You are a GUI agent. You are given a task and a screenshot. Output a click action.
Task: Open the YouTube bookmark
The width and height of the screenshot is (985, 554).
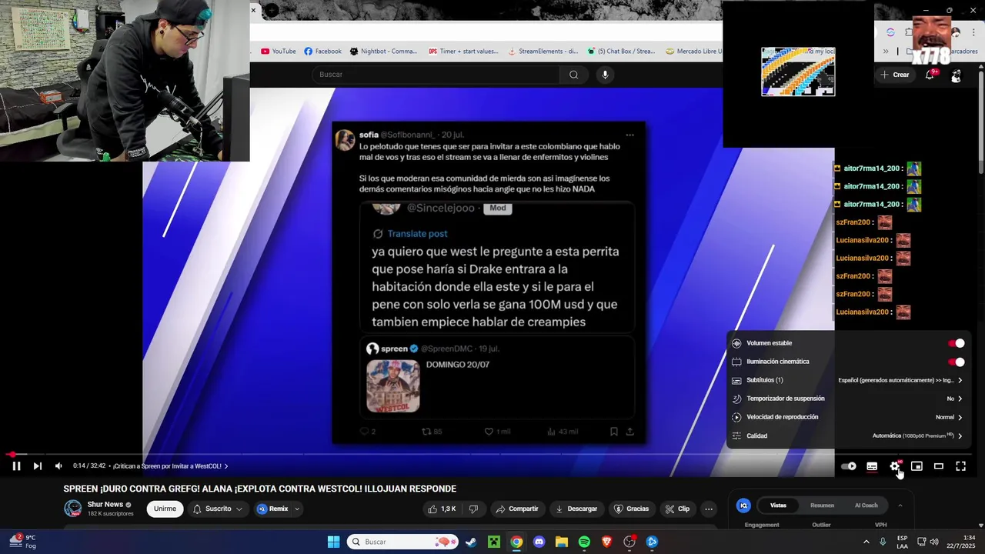tap(279, 52)
